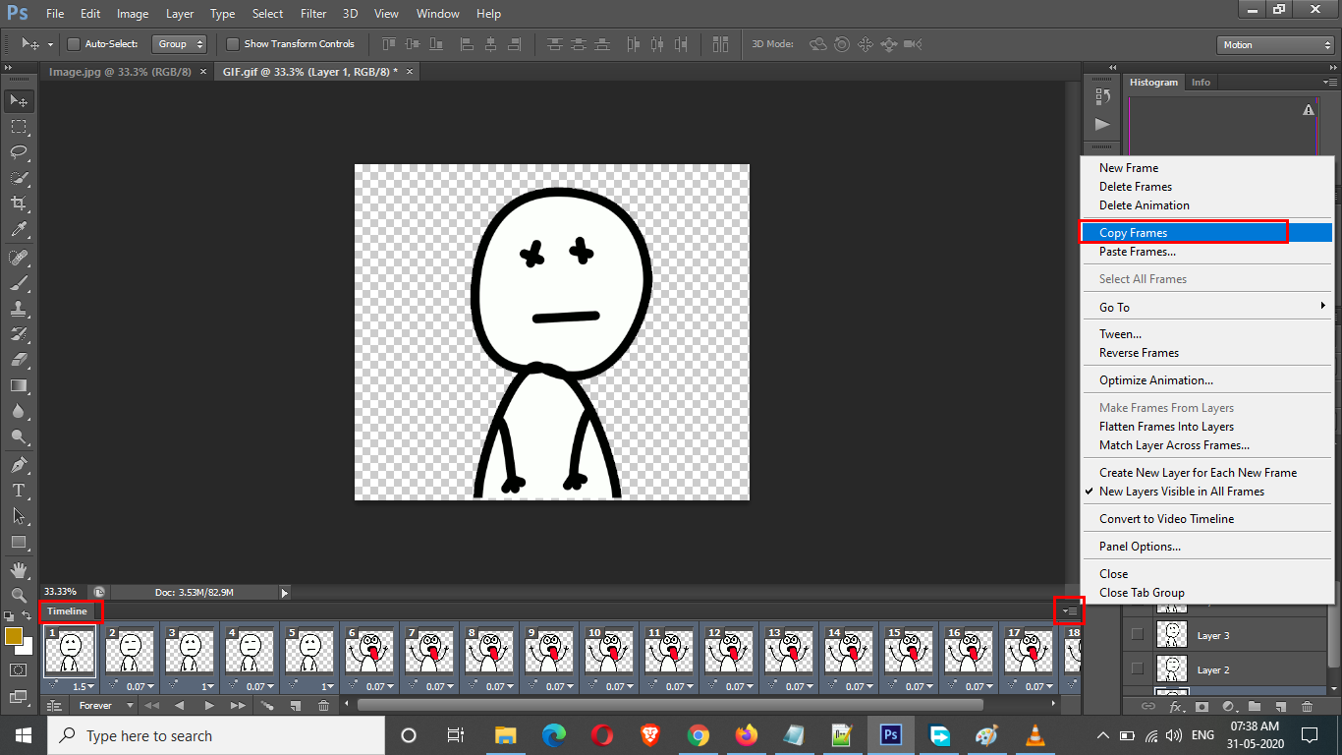Click the foreground color swatch
1342x755 pixels.
pos(13,637)
